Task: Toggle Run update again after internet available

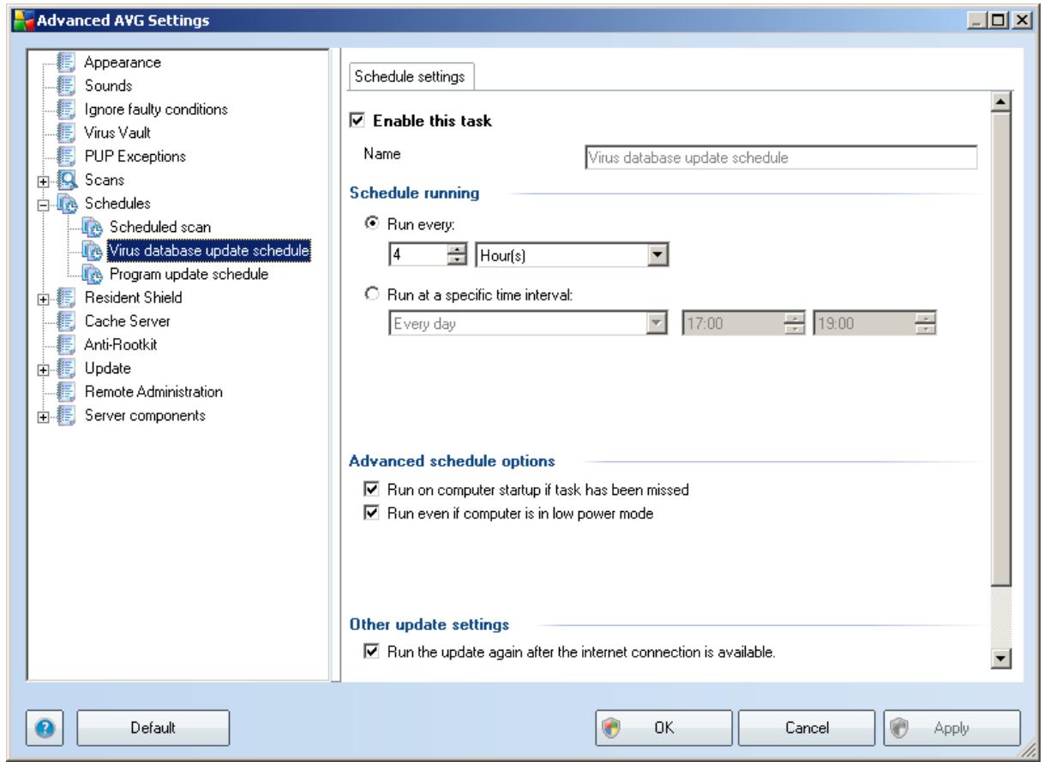Action: click(x=371, y=653)
